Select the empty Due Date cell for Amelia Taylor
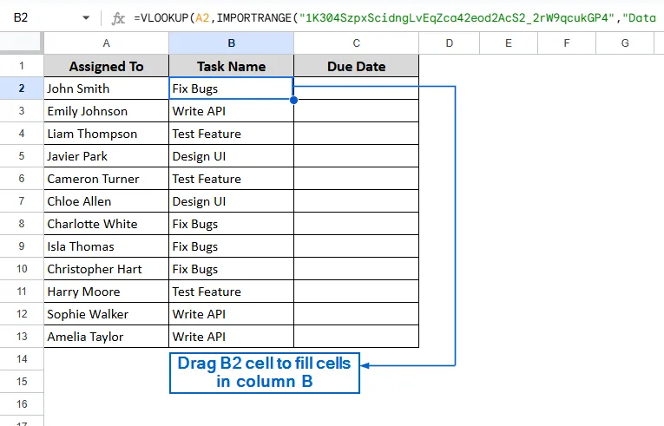This screenshot has width=664, height=426. pos(357,337)
